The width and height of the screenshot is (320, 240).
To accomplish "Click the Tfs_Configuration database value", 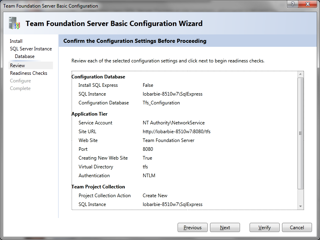I will 161,103.
